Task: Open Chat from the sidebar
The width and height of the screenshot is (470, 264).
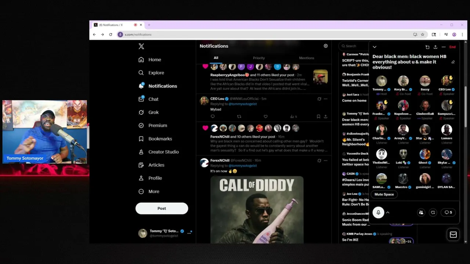Action: pos(149,99)
